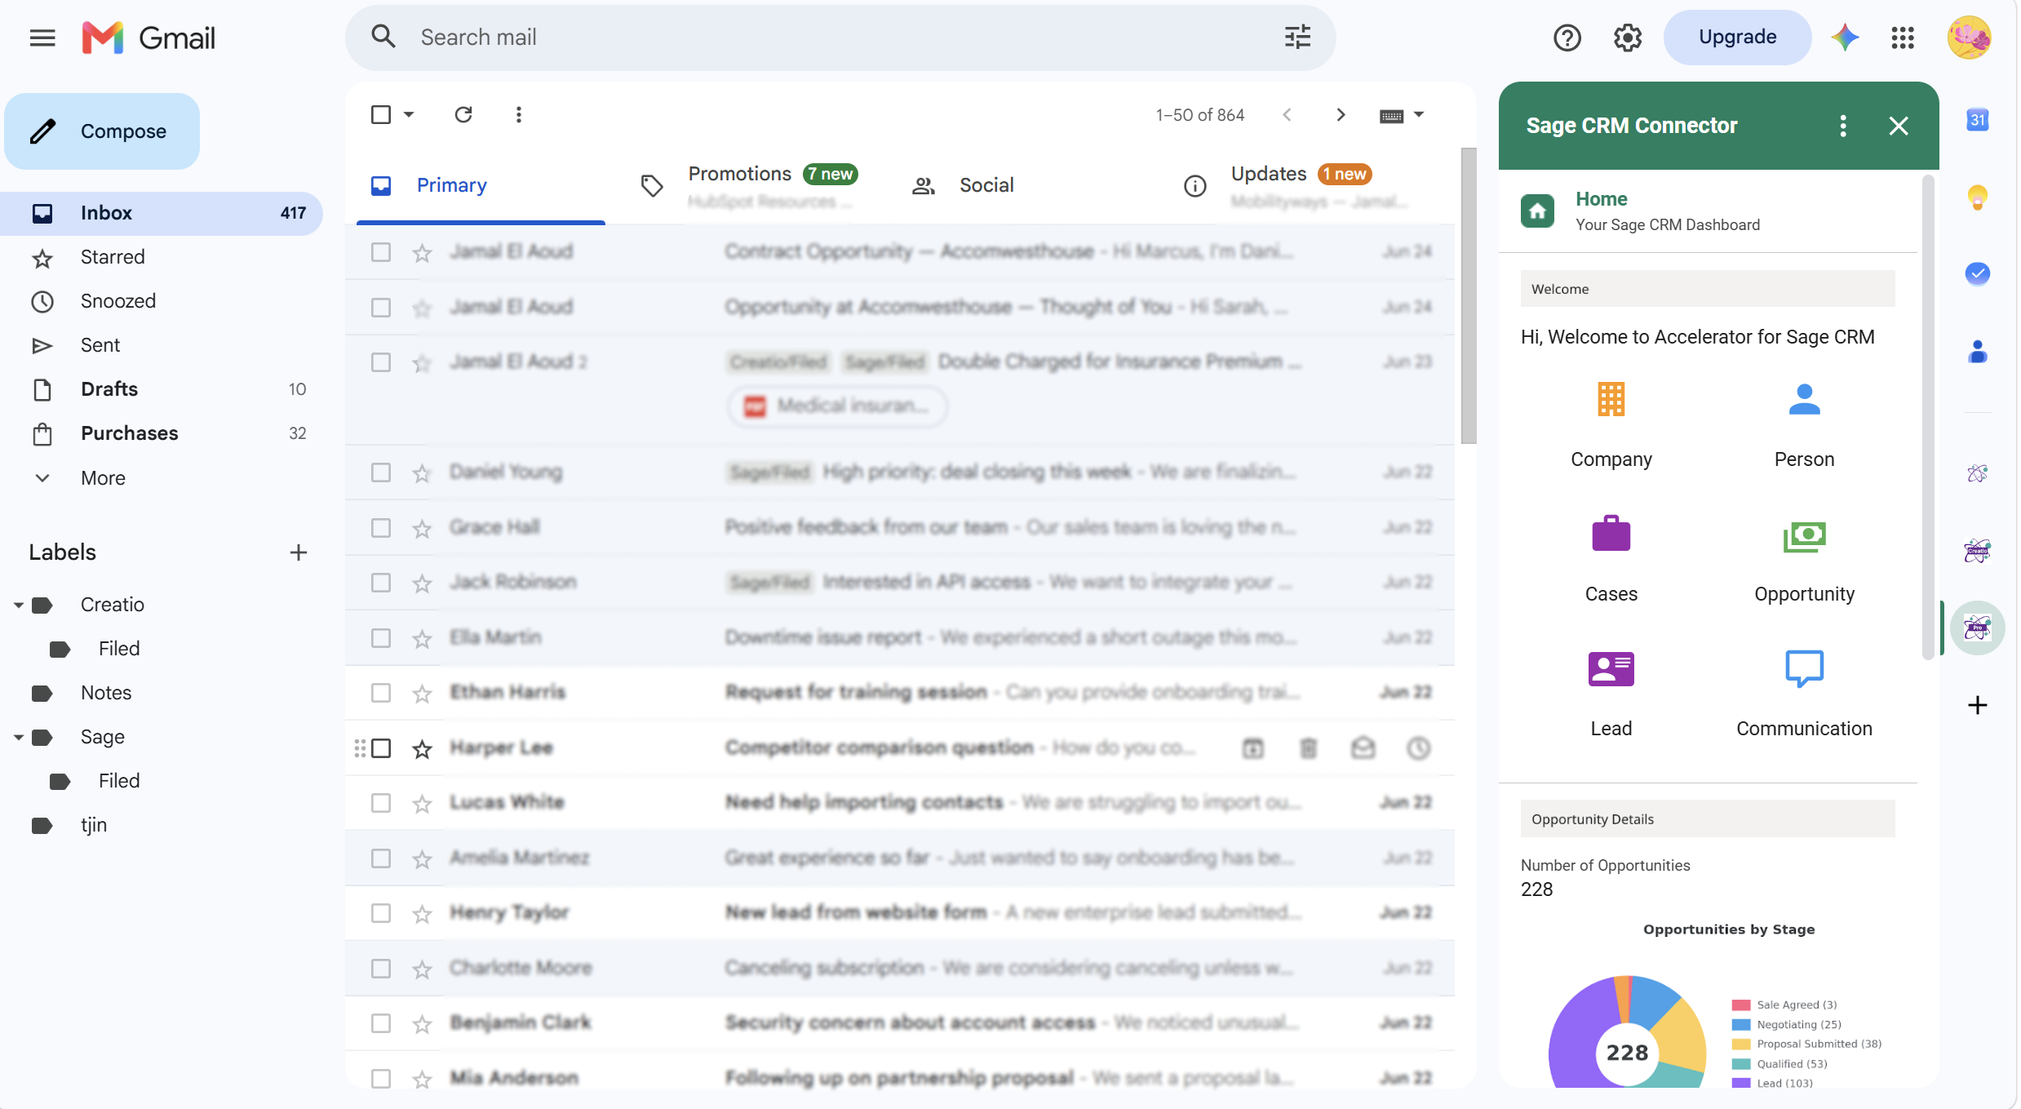Open Google Calendar from side panel

[x=1977, y=120]
